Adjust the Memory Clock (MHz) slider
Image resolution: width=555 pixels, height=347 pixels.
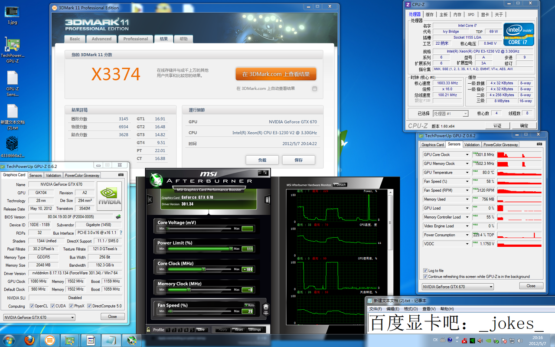tap(199, 289)
